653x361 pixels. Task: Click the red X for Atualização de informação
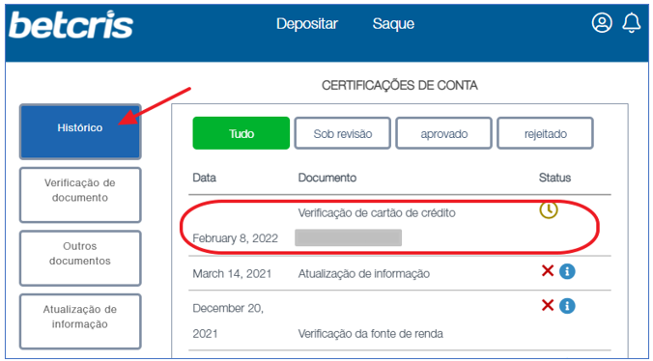pyautogui.click(x=547, y=271)
